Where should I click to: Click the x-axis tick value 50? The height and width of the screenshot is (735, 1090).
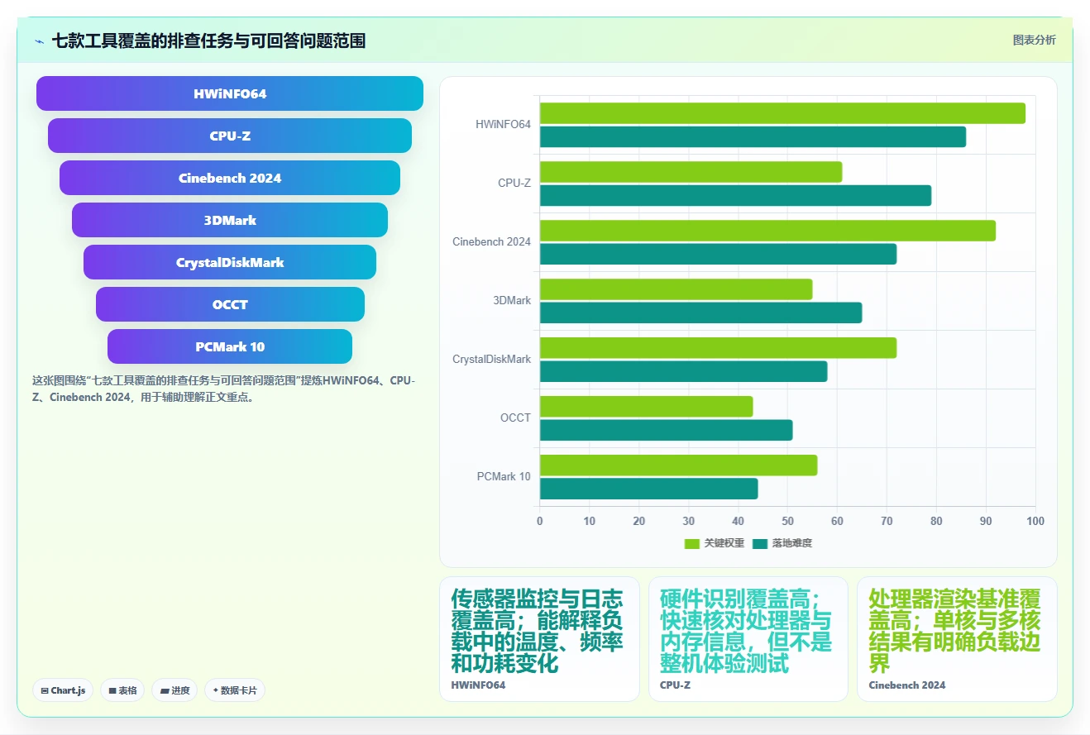787,522
